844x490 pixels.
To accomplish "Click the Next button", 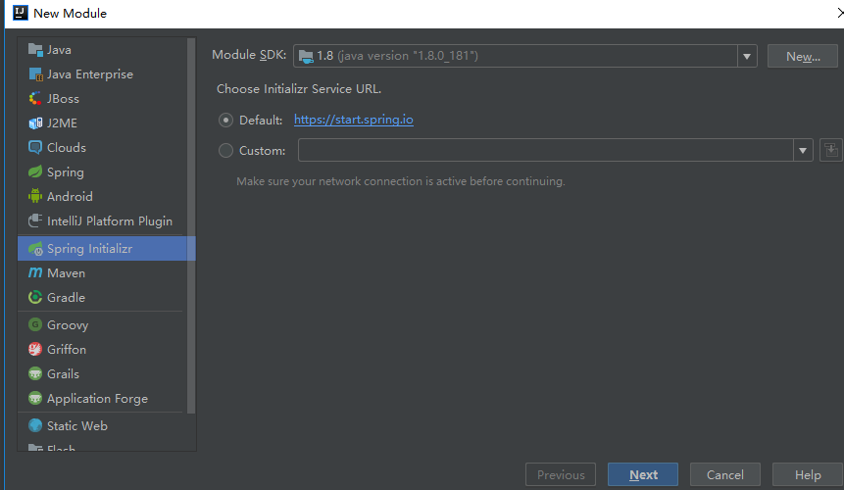I will click(x=643, y=474).
